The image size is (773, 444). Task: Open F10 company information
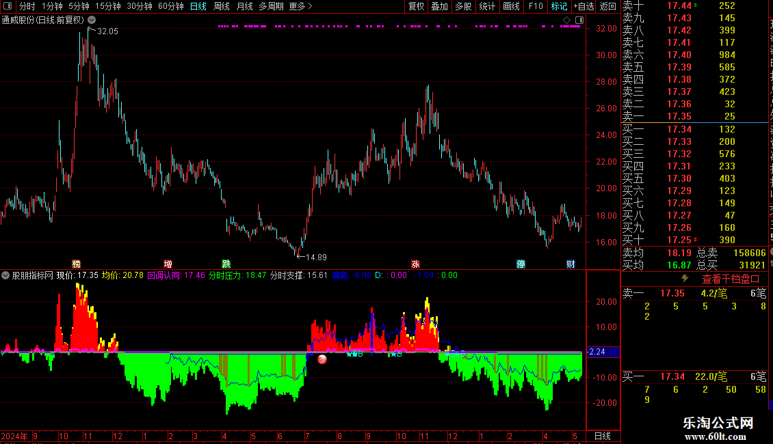pos(536,6)
